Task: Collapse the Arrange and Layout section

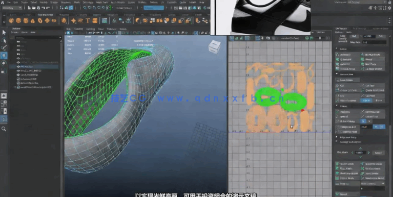Action: click(337, 142)
